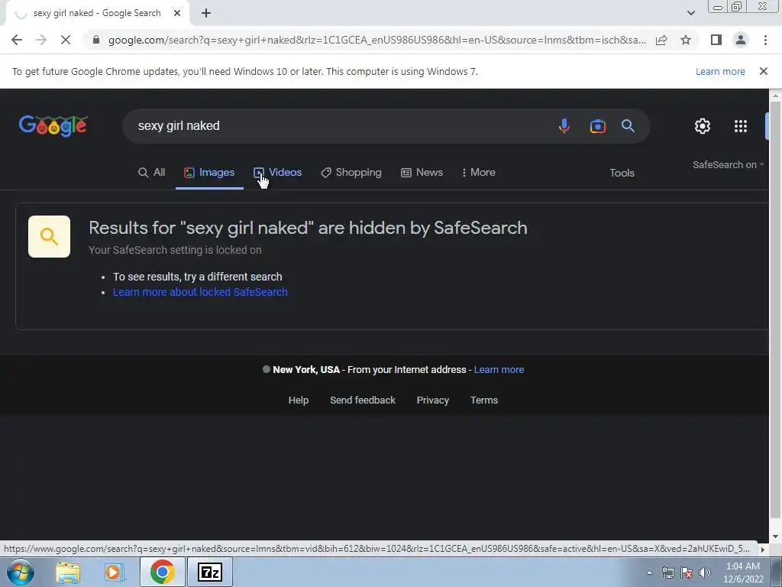Click Send feedback footer link
The image size is (782, 587).
pyautogui.click(x=363, y=401)
